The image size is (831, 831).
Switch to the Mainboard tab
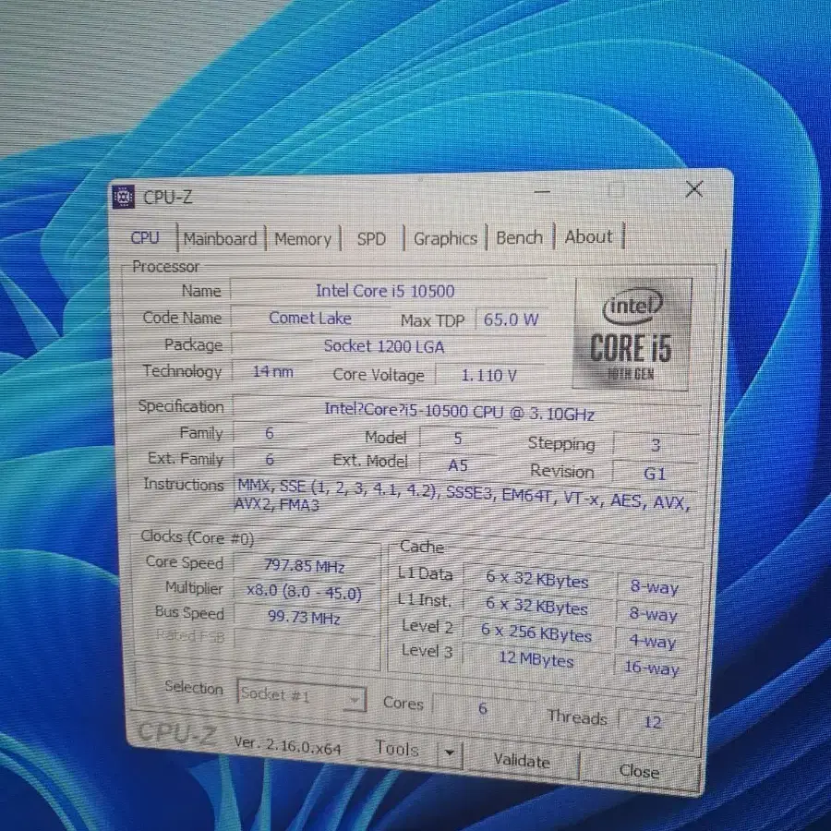pyautogui.click(x=220, y=238)
